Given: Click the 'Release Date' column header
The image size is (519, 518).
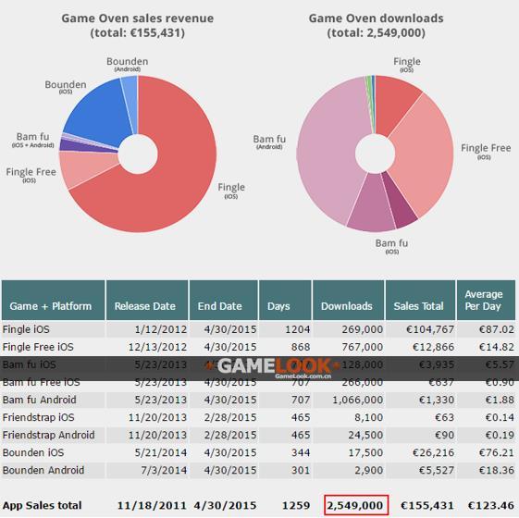Looking at the screenshot, I should 147,301.
